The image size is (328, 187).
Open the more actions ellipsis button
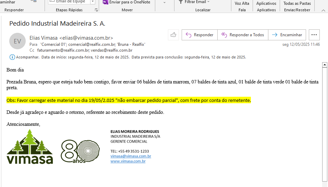click(x=314, y=35)
